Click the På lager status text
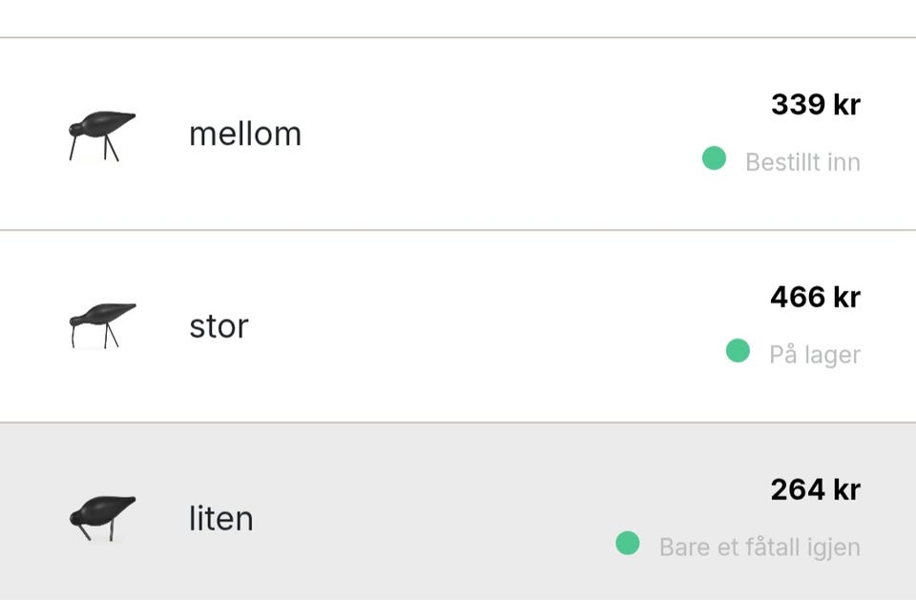Viewport: 916px width, 600px height. click(815, 355)
